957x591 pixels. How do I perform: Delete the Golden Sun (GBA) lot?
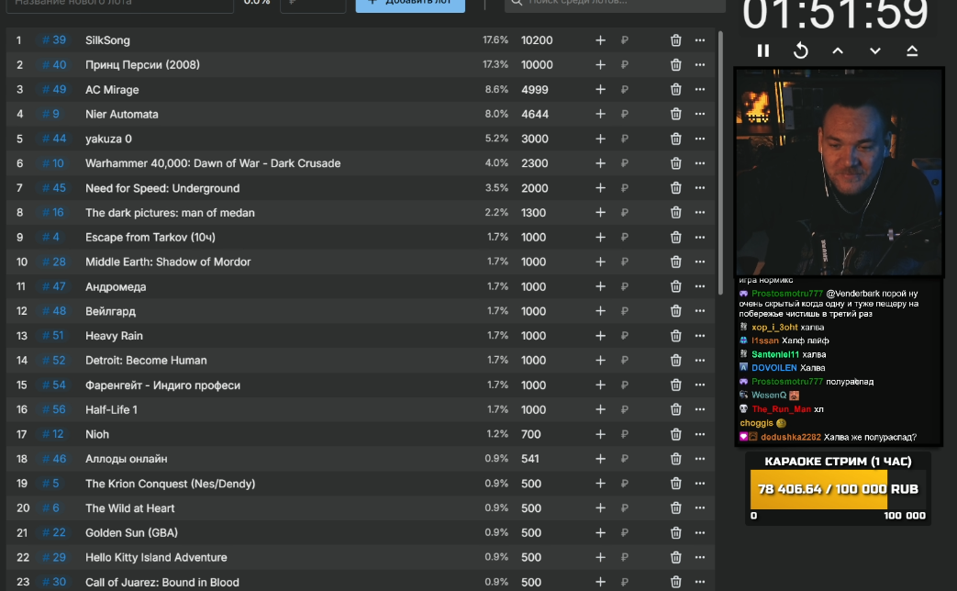click(x=675, y=532)
